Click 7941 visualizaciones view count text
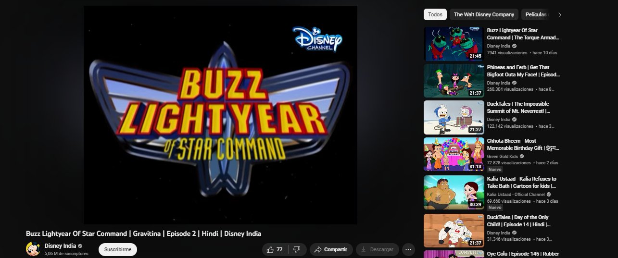 507,52
